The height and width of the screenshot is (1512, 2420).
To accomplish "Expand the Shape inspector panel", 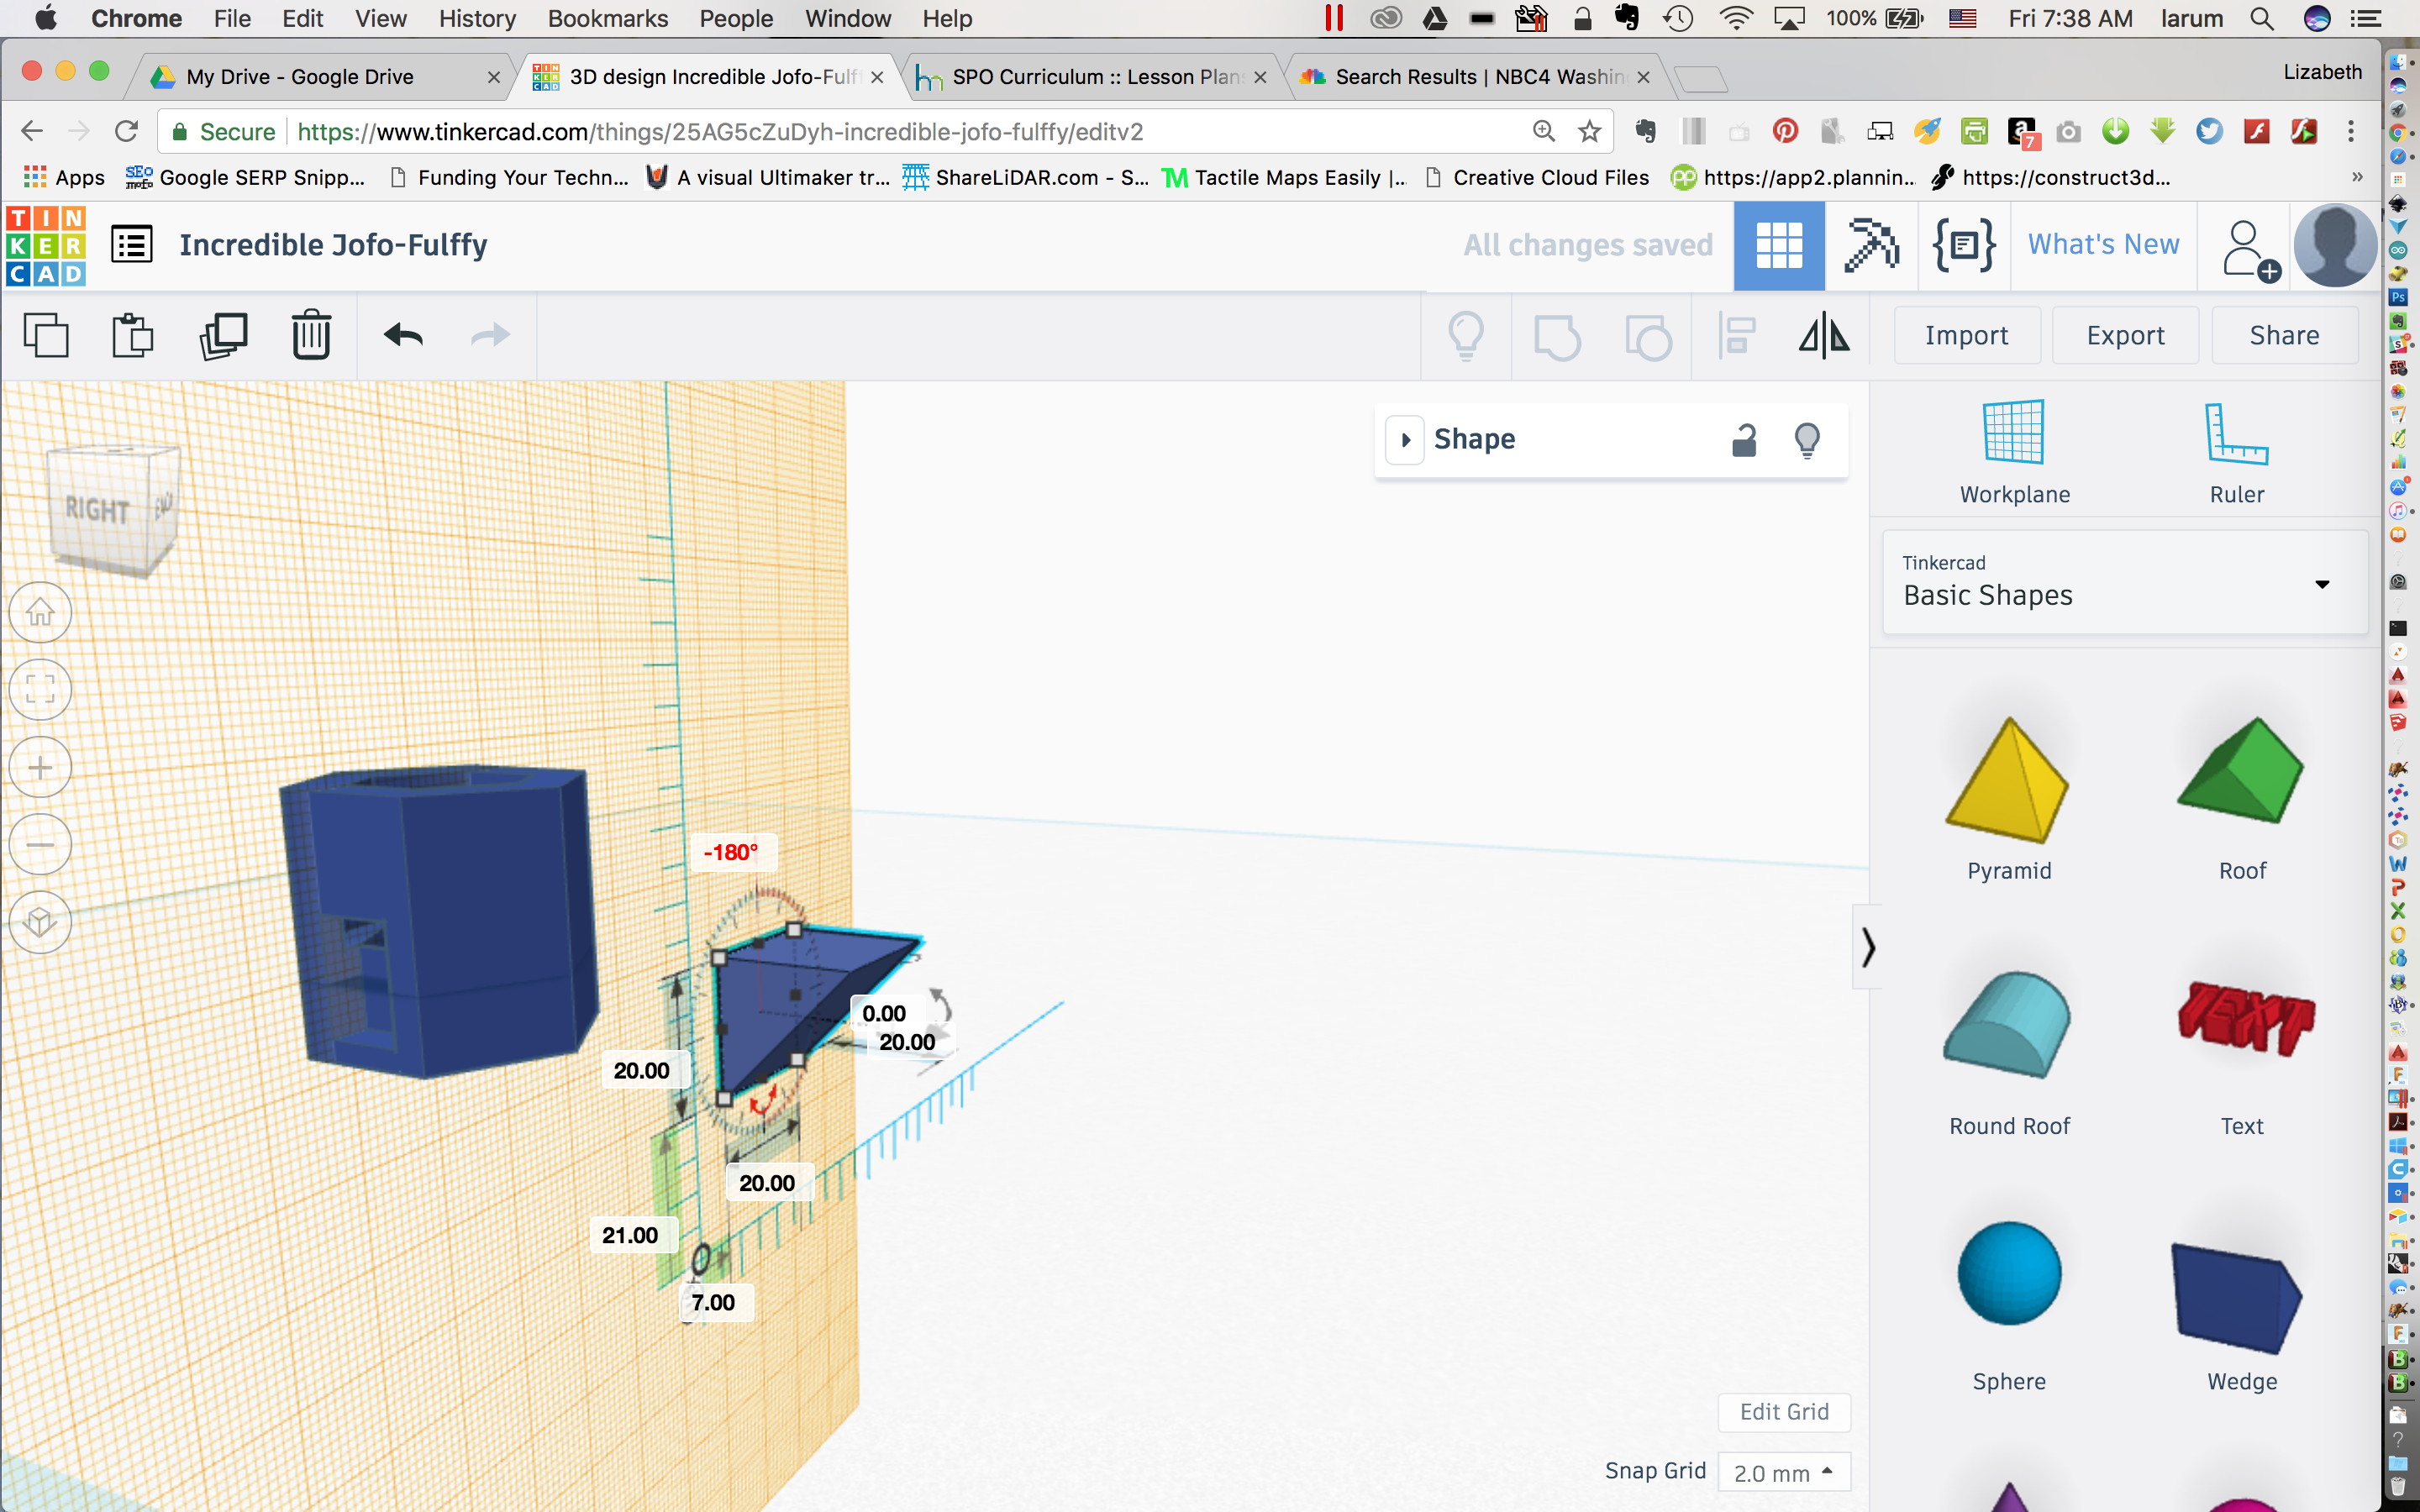I will coord(1405,440).
